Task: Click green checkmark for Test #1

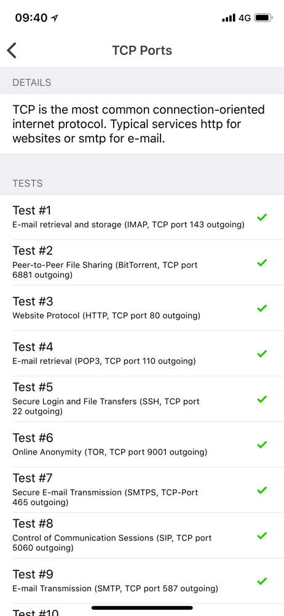Action: [x=262, y=217]
